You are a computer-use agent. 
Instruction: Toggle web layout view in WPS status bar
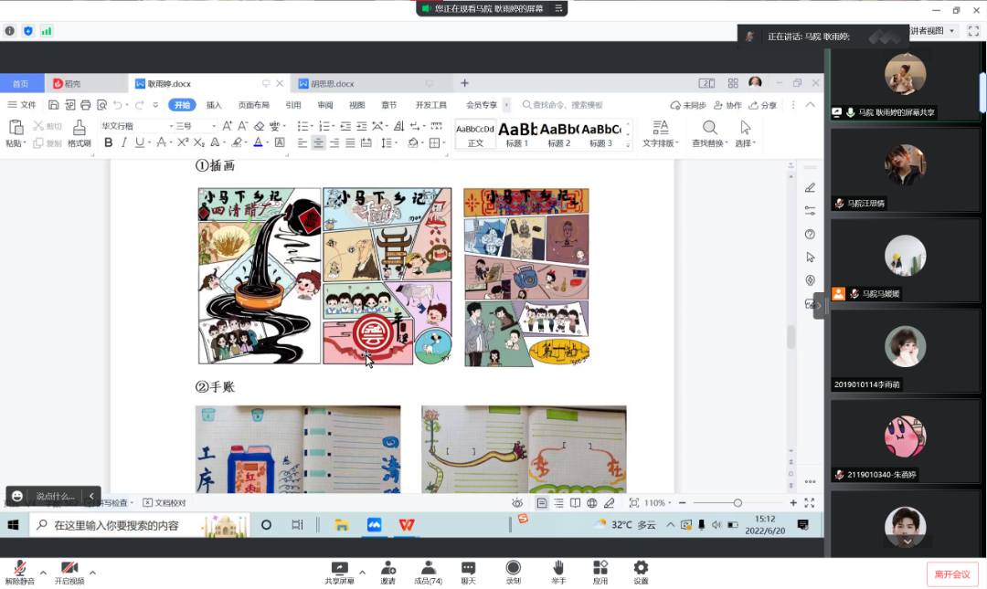click(x=591, y=503)
